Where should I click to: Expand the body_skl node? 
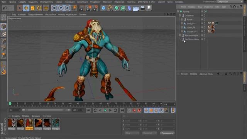(182, 23)
